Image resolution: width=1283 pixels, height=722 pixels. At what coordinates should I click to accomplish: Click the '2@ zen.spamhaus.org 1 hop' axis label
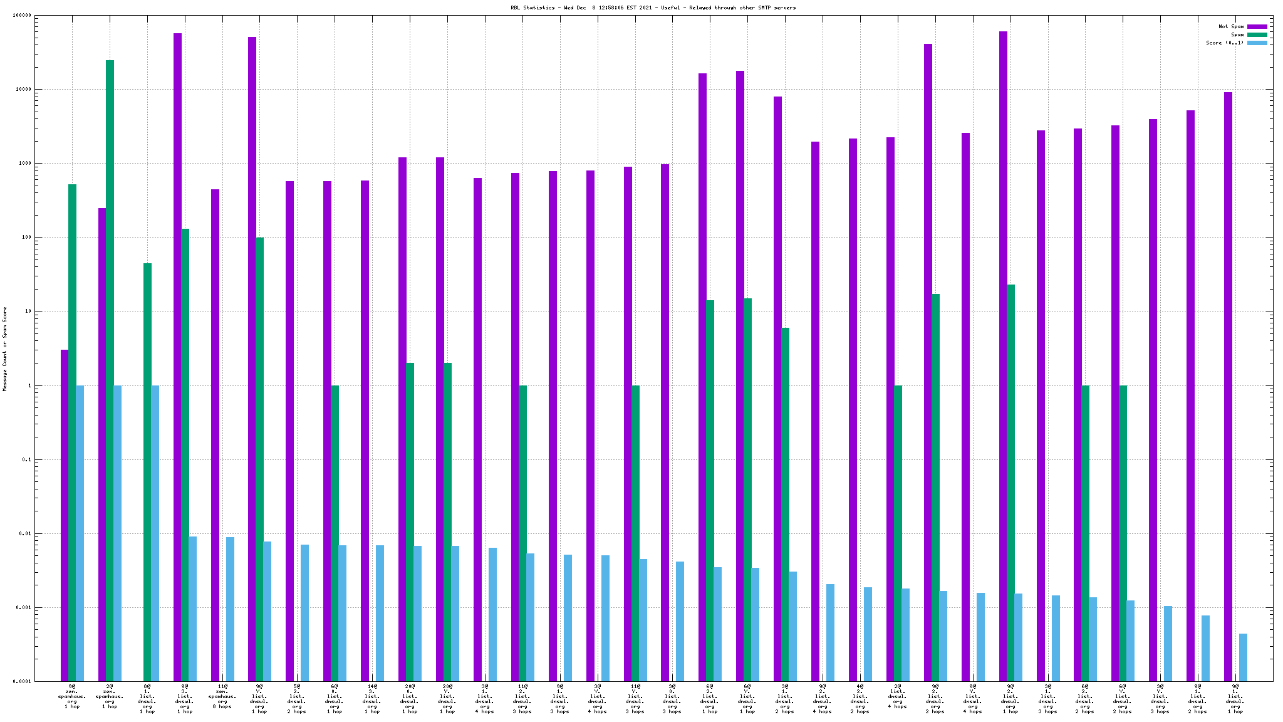tap(110, 696)
